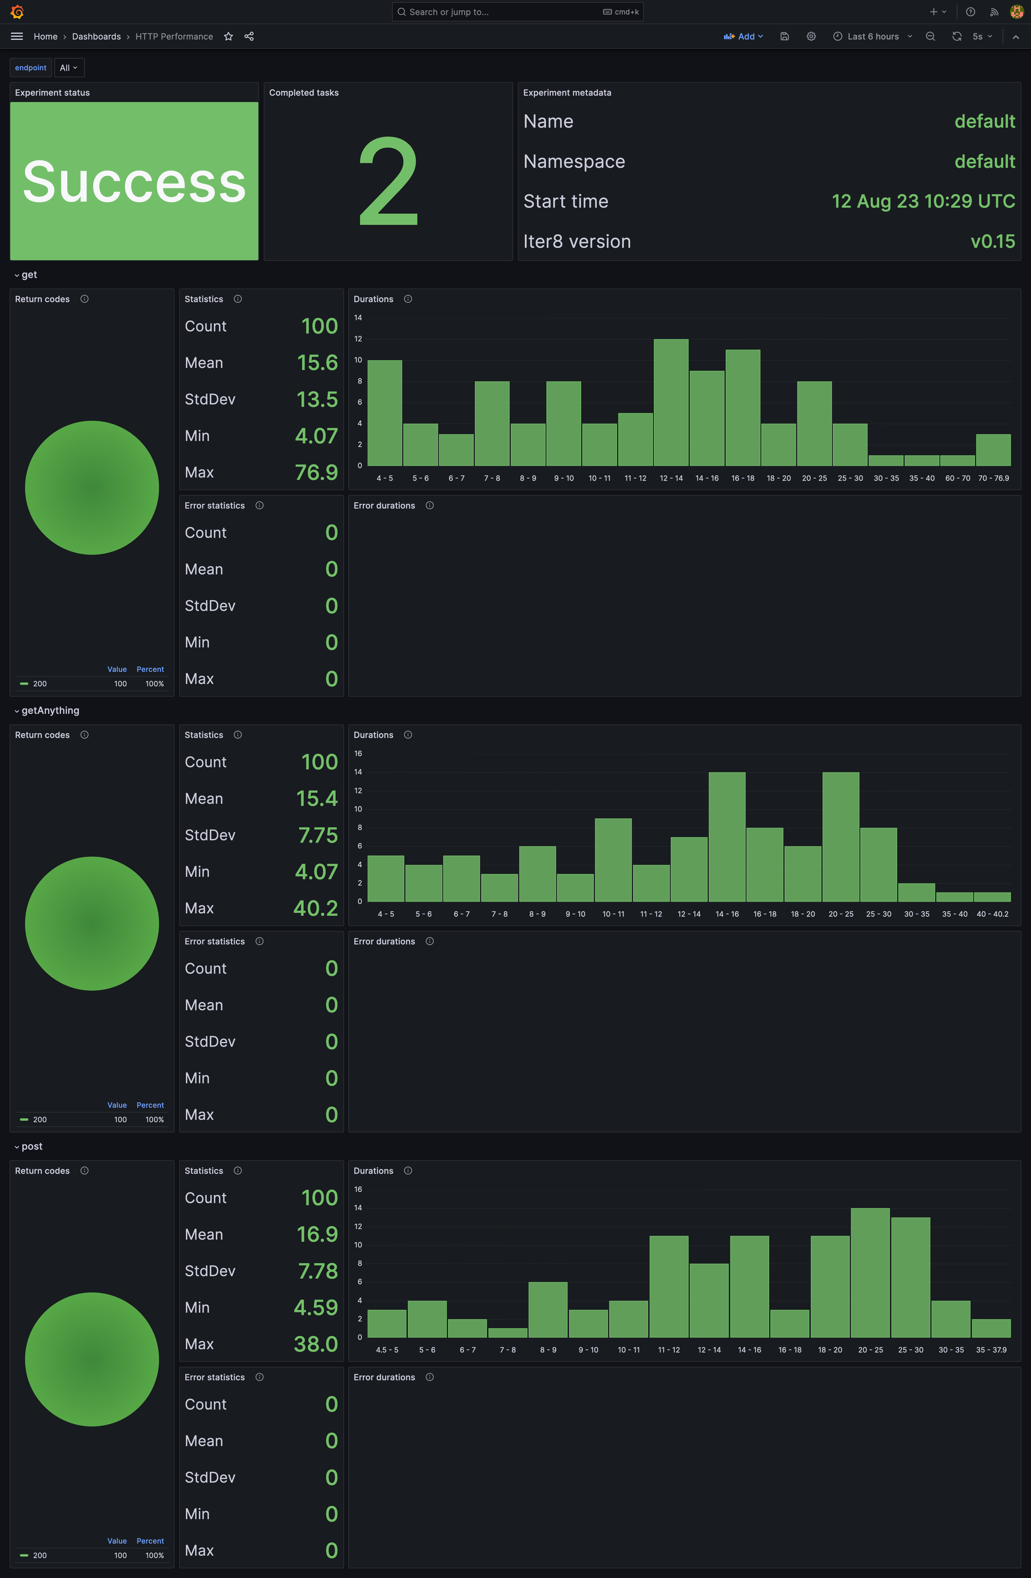Show info for getAnything Statistics panel
Image resolution: width=1031 pixels, height=1578 pixels.
pos(238,735)
